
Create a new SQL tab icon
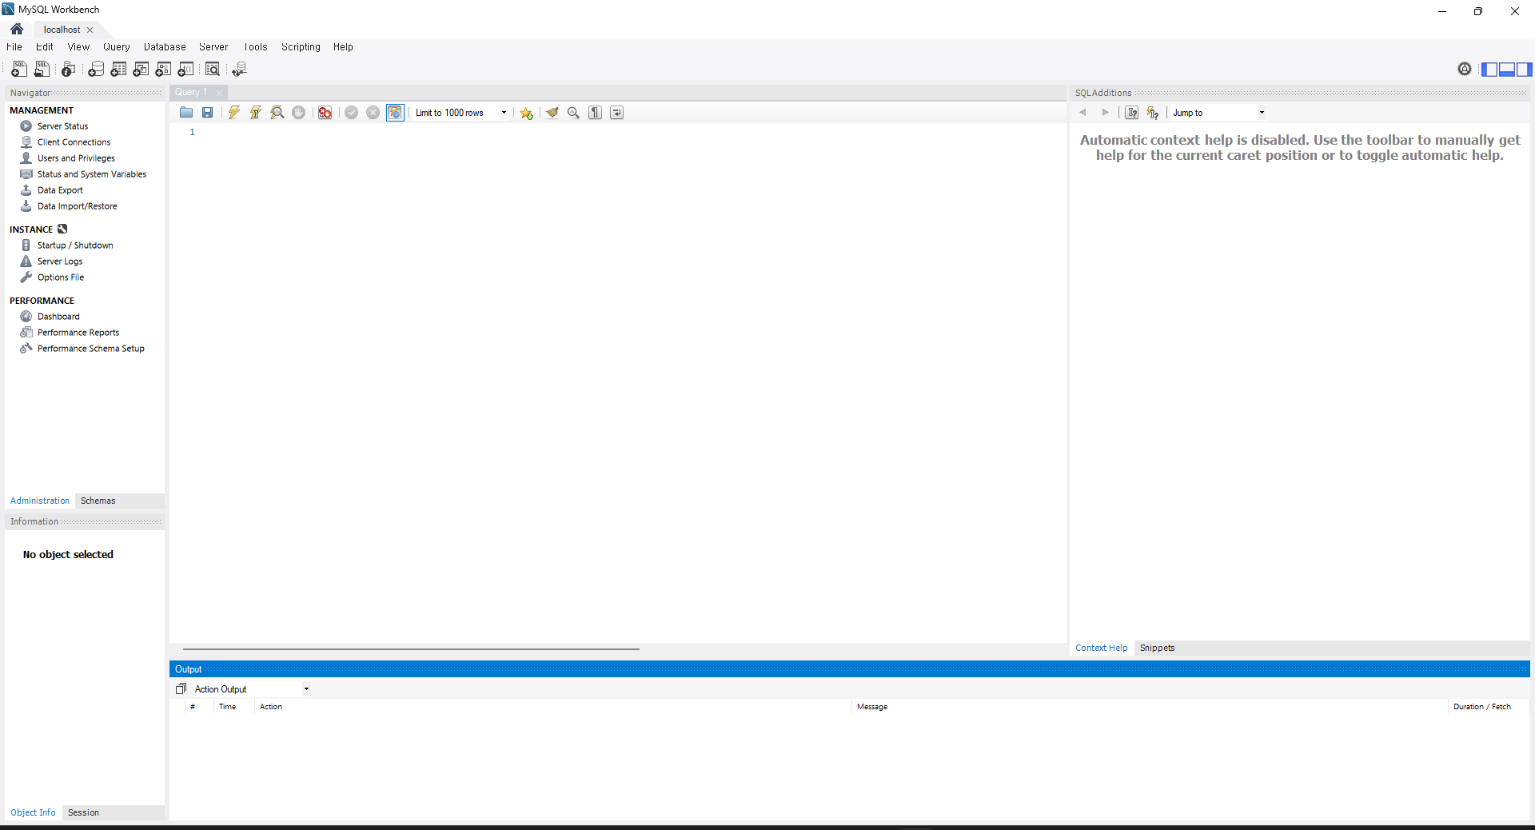point(19,70)
